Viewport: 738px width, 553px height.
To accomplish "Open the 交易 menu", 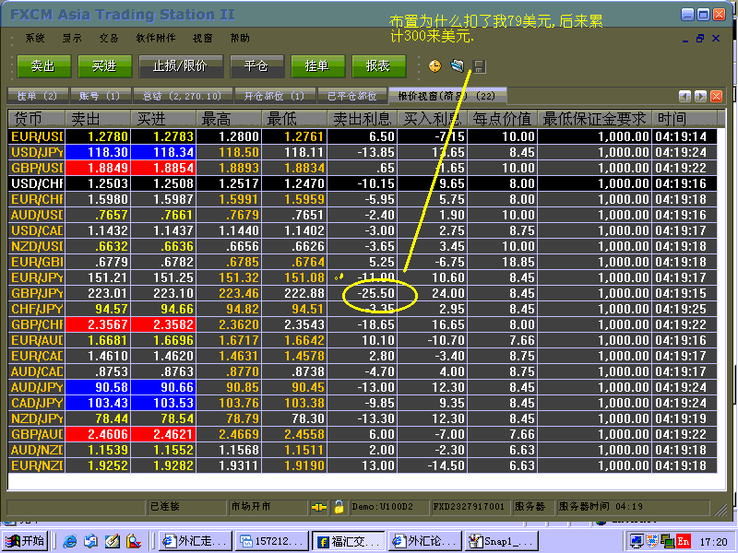I will pos(109,38).
